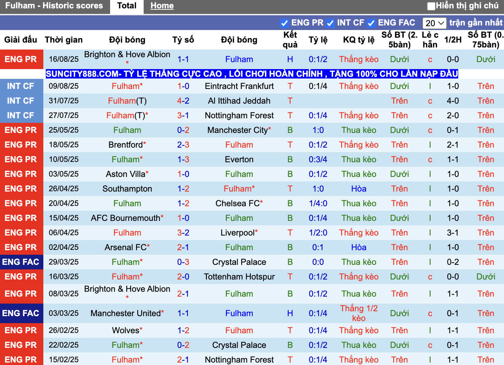Open Crystal Palace in 29/03/25 row
504x365 pixels.
click(x=239, y=262)
